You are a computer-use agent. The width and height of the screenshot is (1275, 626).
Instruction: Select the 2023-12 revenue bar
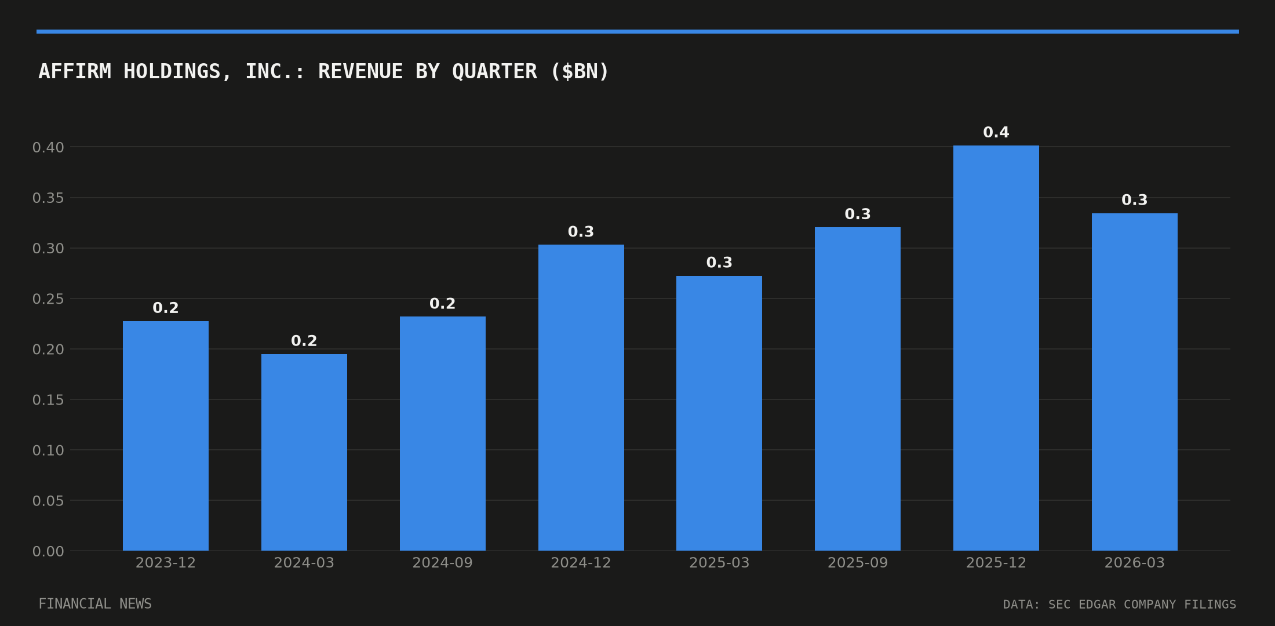166,436
